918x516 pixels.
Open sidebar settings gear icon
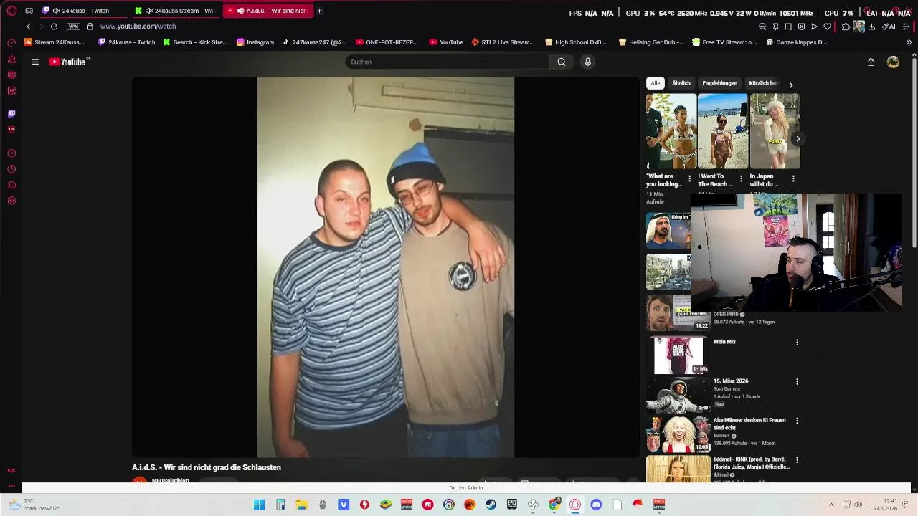[11, 201]
